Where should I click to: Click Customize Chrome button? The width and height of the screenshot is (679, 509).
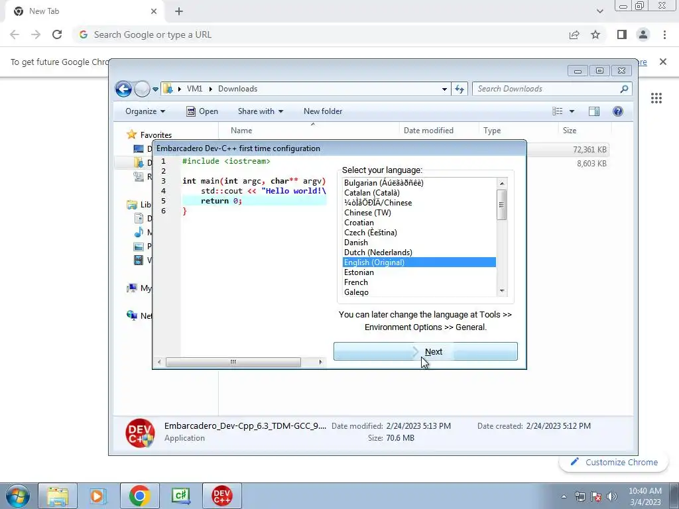(614, 462)
